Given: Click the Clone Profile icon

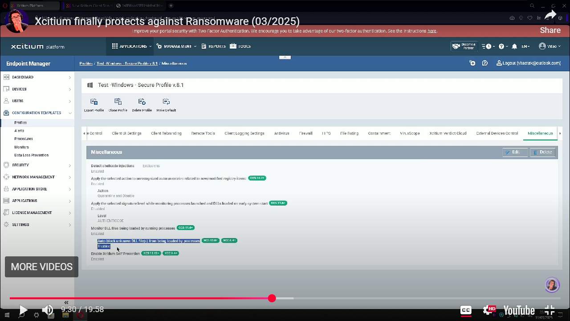Looking at the screenshot, I should [118, 102].
